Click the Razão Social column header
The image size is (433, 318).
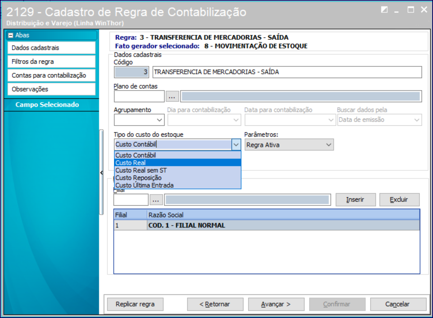(x=283, y=215)
